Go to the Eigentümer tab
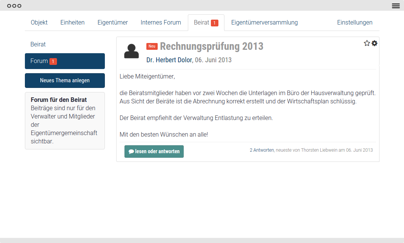 112,23
